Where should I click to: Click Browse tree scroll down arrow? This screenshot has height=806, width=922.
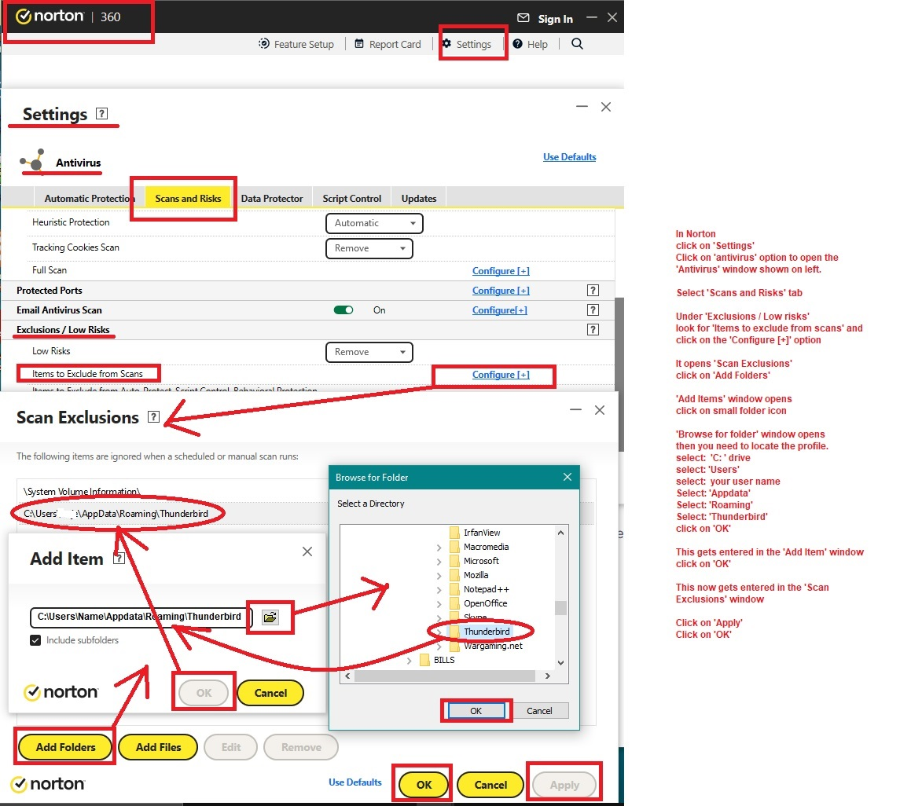(x=561, y=662)
